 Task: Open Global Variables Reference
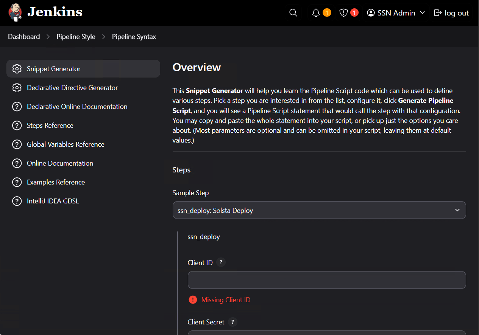(66, 144)
